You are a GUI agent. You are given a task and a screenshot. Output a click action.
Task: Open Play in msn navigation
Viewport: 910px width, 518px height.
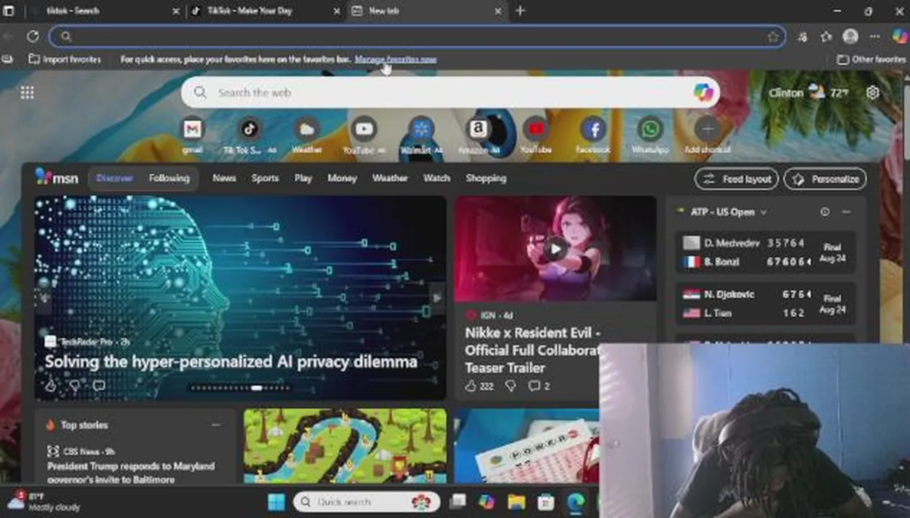(x=303, y=178)
